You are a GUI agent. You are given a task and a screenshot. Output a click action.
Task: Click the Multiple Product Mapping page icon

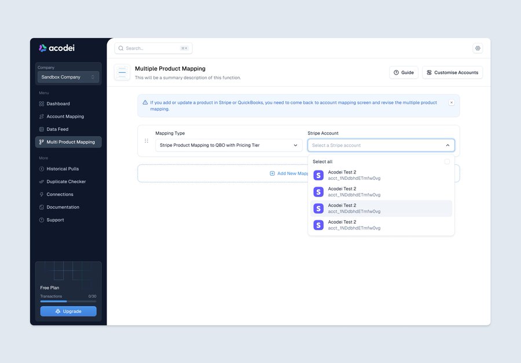[122, 72]
